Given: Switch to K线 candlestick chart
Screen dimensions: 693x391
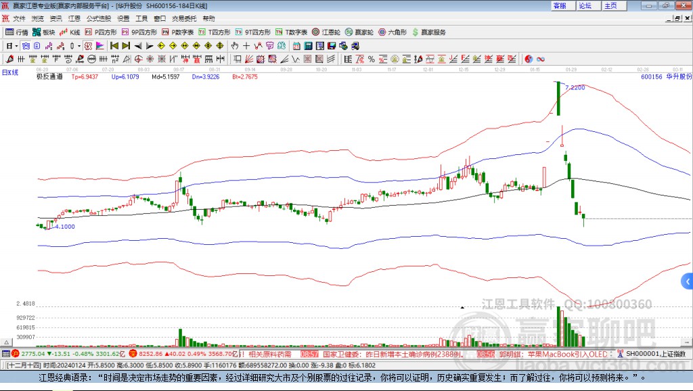Looking at the screenshot, I should [x=70, y=32].
